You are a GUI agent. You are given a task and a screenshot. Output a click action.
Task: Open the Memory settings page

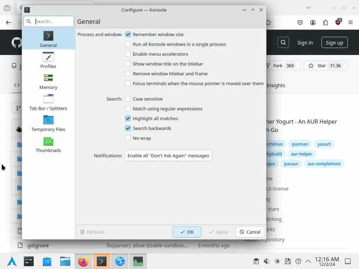click(48, 81)
